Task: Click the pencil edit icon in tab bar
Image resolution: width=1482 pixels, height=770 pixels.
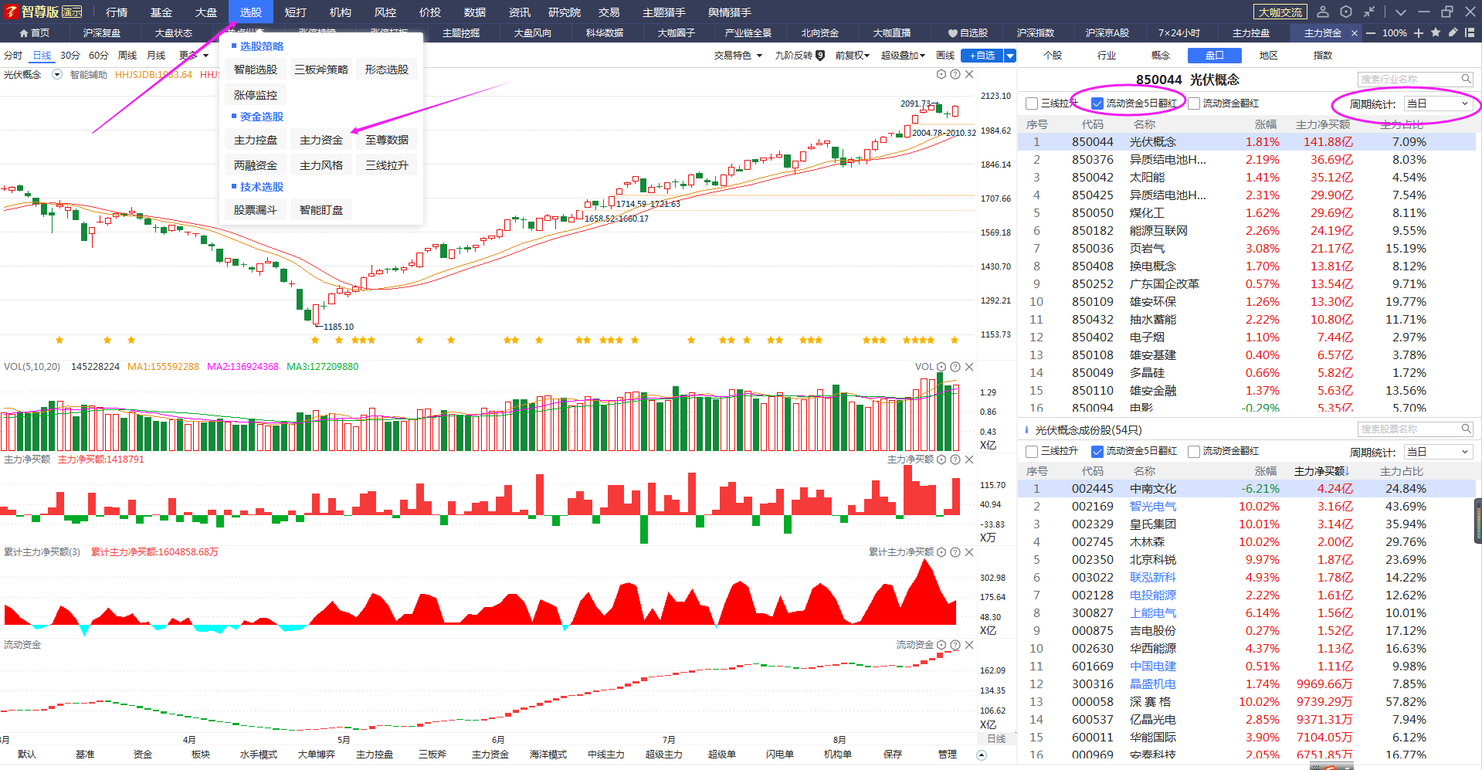Action: [1453, 32]
